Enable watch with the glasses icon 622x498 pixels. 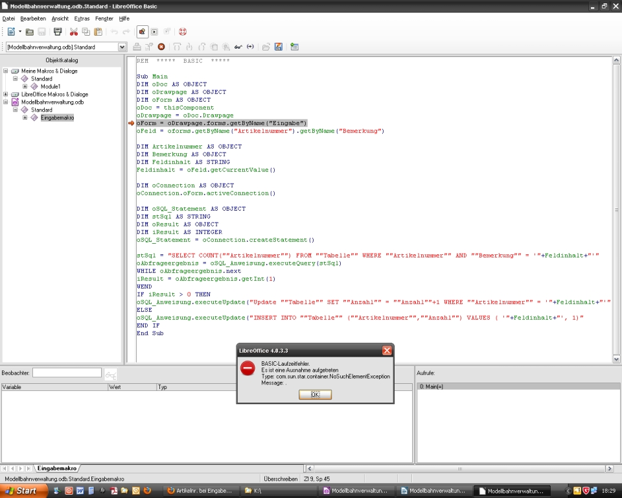[238, 47]
